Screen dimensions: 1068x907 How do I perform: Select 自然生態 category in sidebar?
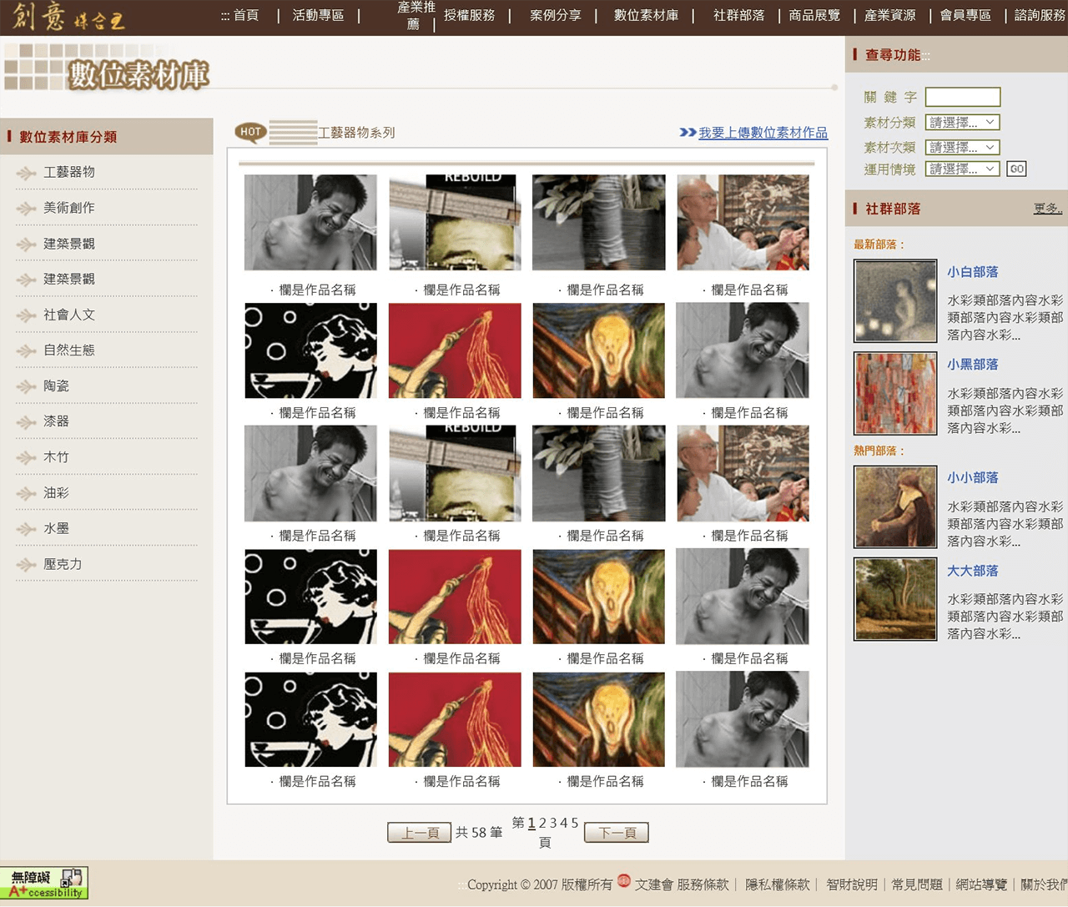pos(69,351)
